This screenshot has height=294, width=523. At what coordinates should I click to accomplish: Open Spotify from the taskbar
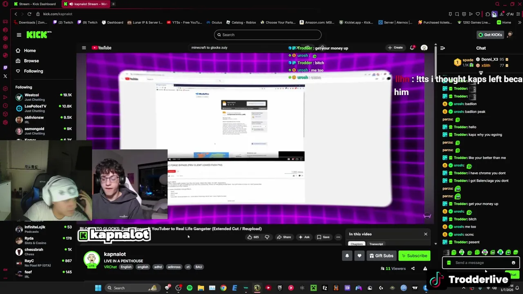[190, 288]
